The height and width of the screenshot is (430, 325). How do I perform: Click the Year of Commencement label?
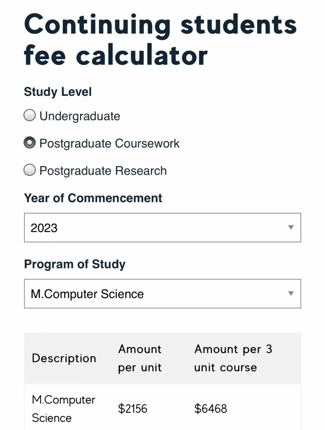[93, 198]
